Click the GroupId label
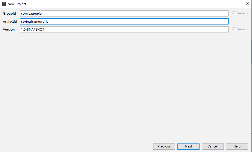This screenshot has width=252, height=152. tap(9, 14)
